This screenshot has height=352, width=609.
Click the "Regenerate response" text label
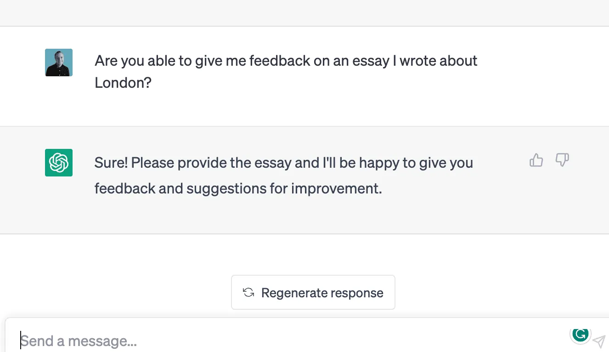coord(322,293)
